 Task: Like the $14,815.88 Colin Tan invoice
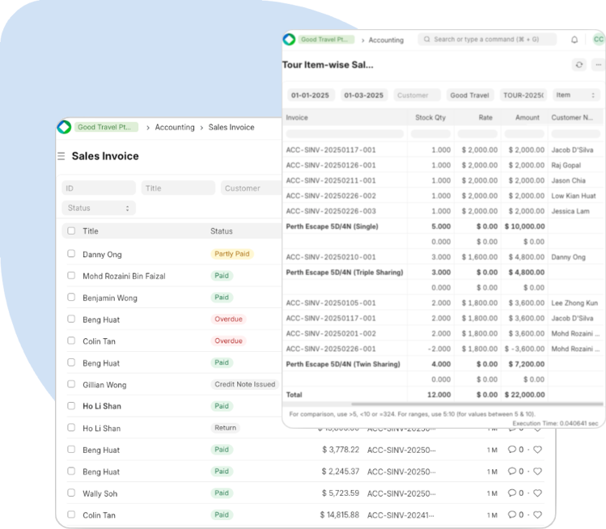pyautogui.click(x=537, y=514)
